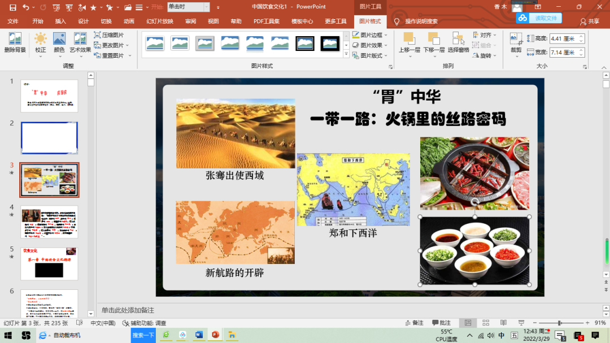Select the hot pot photo on slide
The image size is (610, 343).
[x=474, y=173]
